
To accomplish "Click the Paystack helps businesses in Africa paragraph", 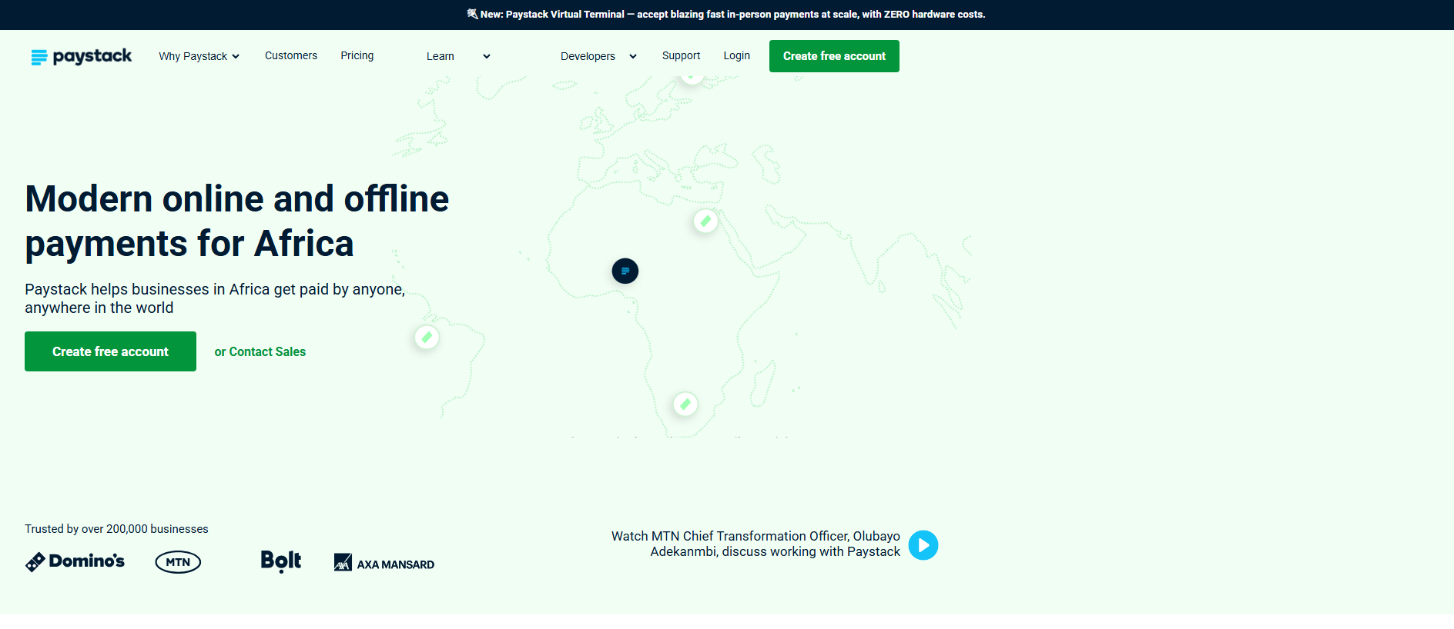I will click(215, 298).
